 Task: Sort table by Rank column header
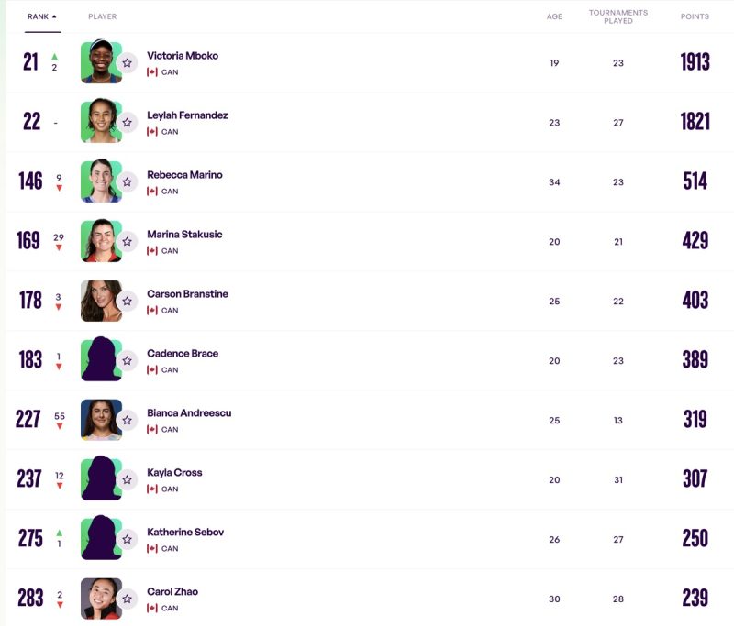(x=38, y=16)
